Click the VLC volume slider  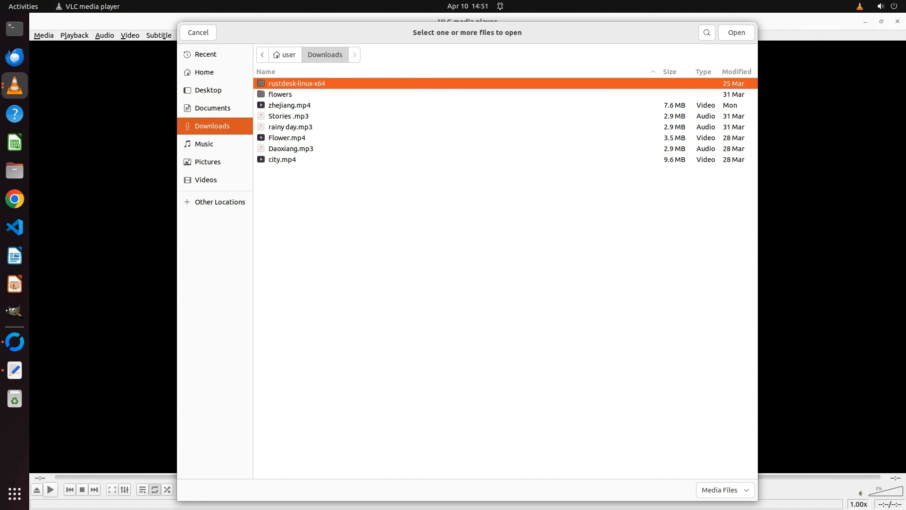point(886,492)
